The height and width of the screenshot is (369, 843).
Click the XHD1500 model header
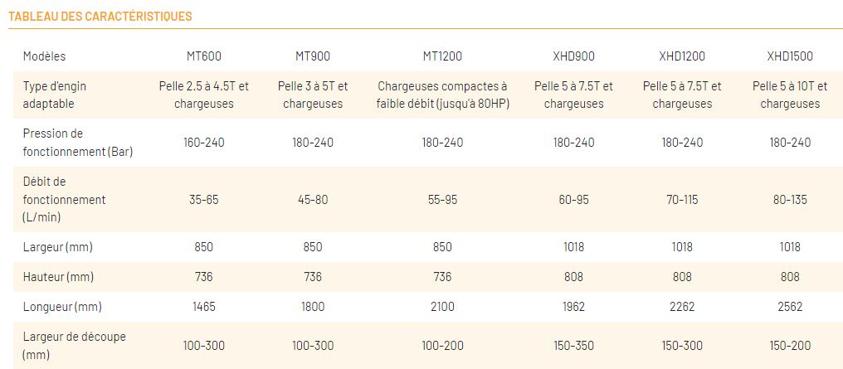pyautogui.click(x=790, y=56)
